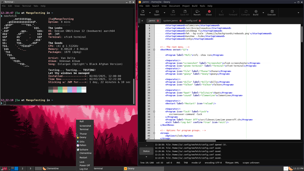Collapse the fold marker at line 37
Image resolution: width=304 pixels, height=171 pixels.
[154, 112]
